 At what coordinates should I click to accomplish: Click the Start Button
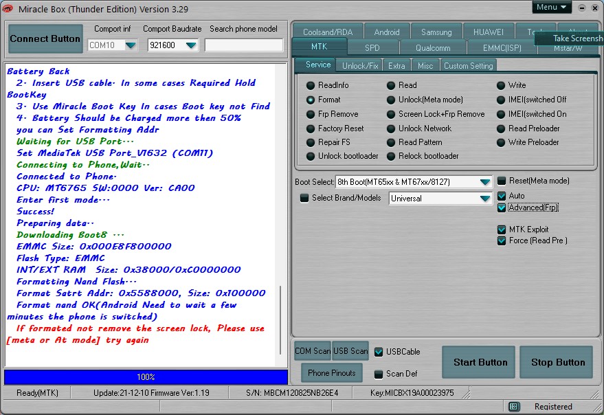point(479,362)
